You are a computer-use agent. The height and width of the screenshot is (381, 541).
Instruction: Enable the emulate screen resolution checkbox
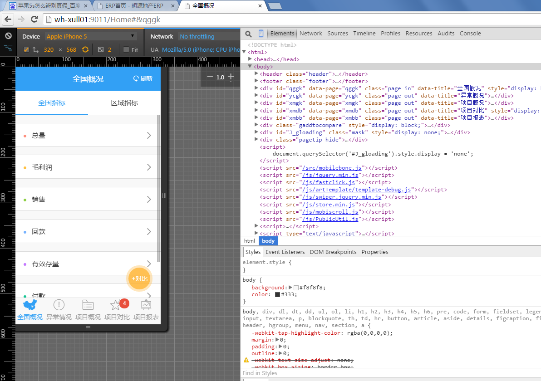(26, 49)
